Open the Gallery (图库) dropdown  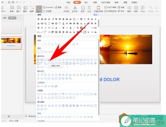tap(25, 9)
